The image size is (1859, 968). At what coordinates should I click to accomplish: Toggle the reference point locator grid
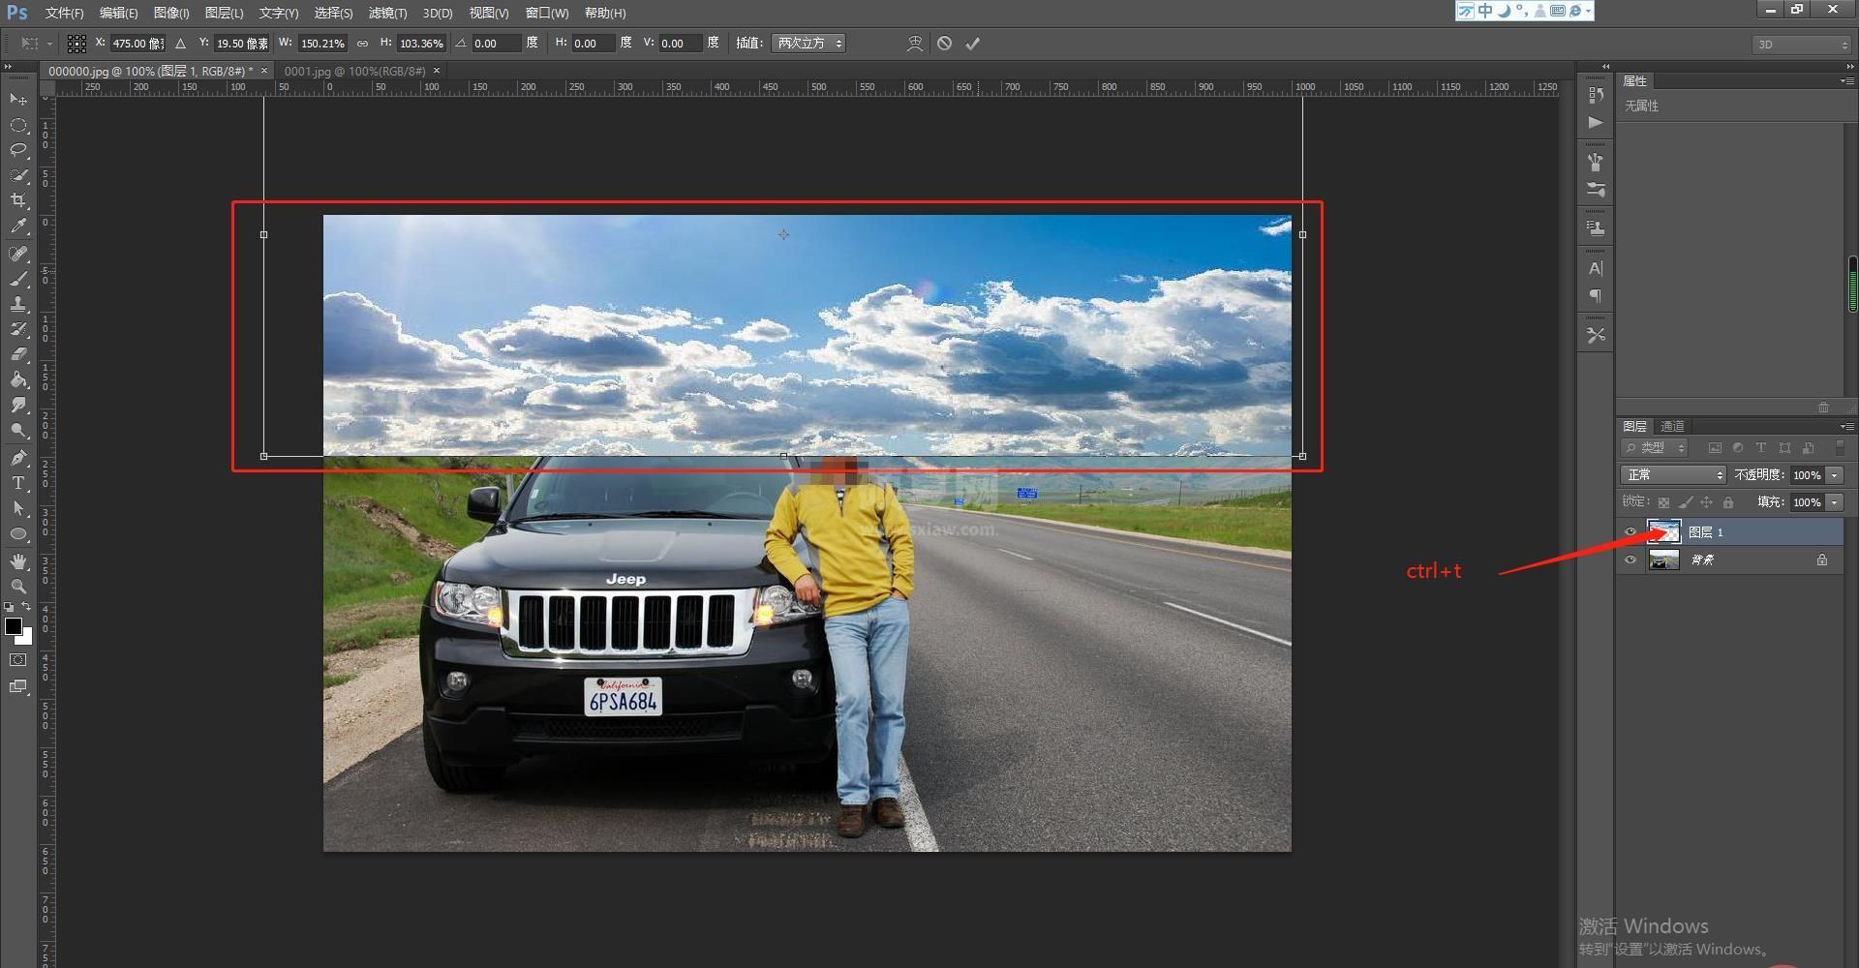pyautogui.click(x=76, y=44)
